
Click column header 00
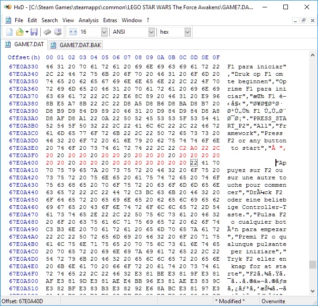(49, 57)
